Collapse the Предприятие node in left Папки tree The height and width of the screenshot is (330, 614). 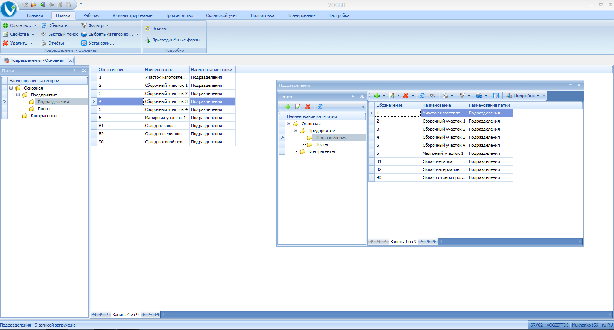18,95
